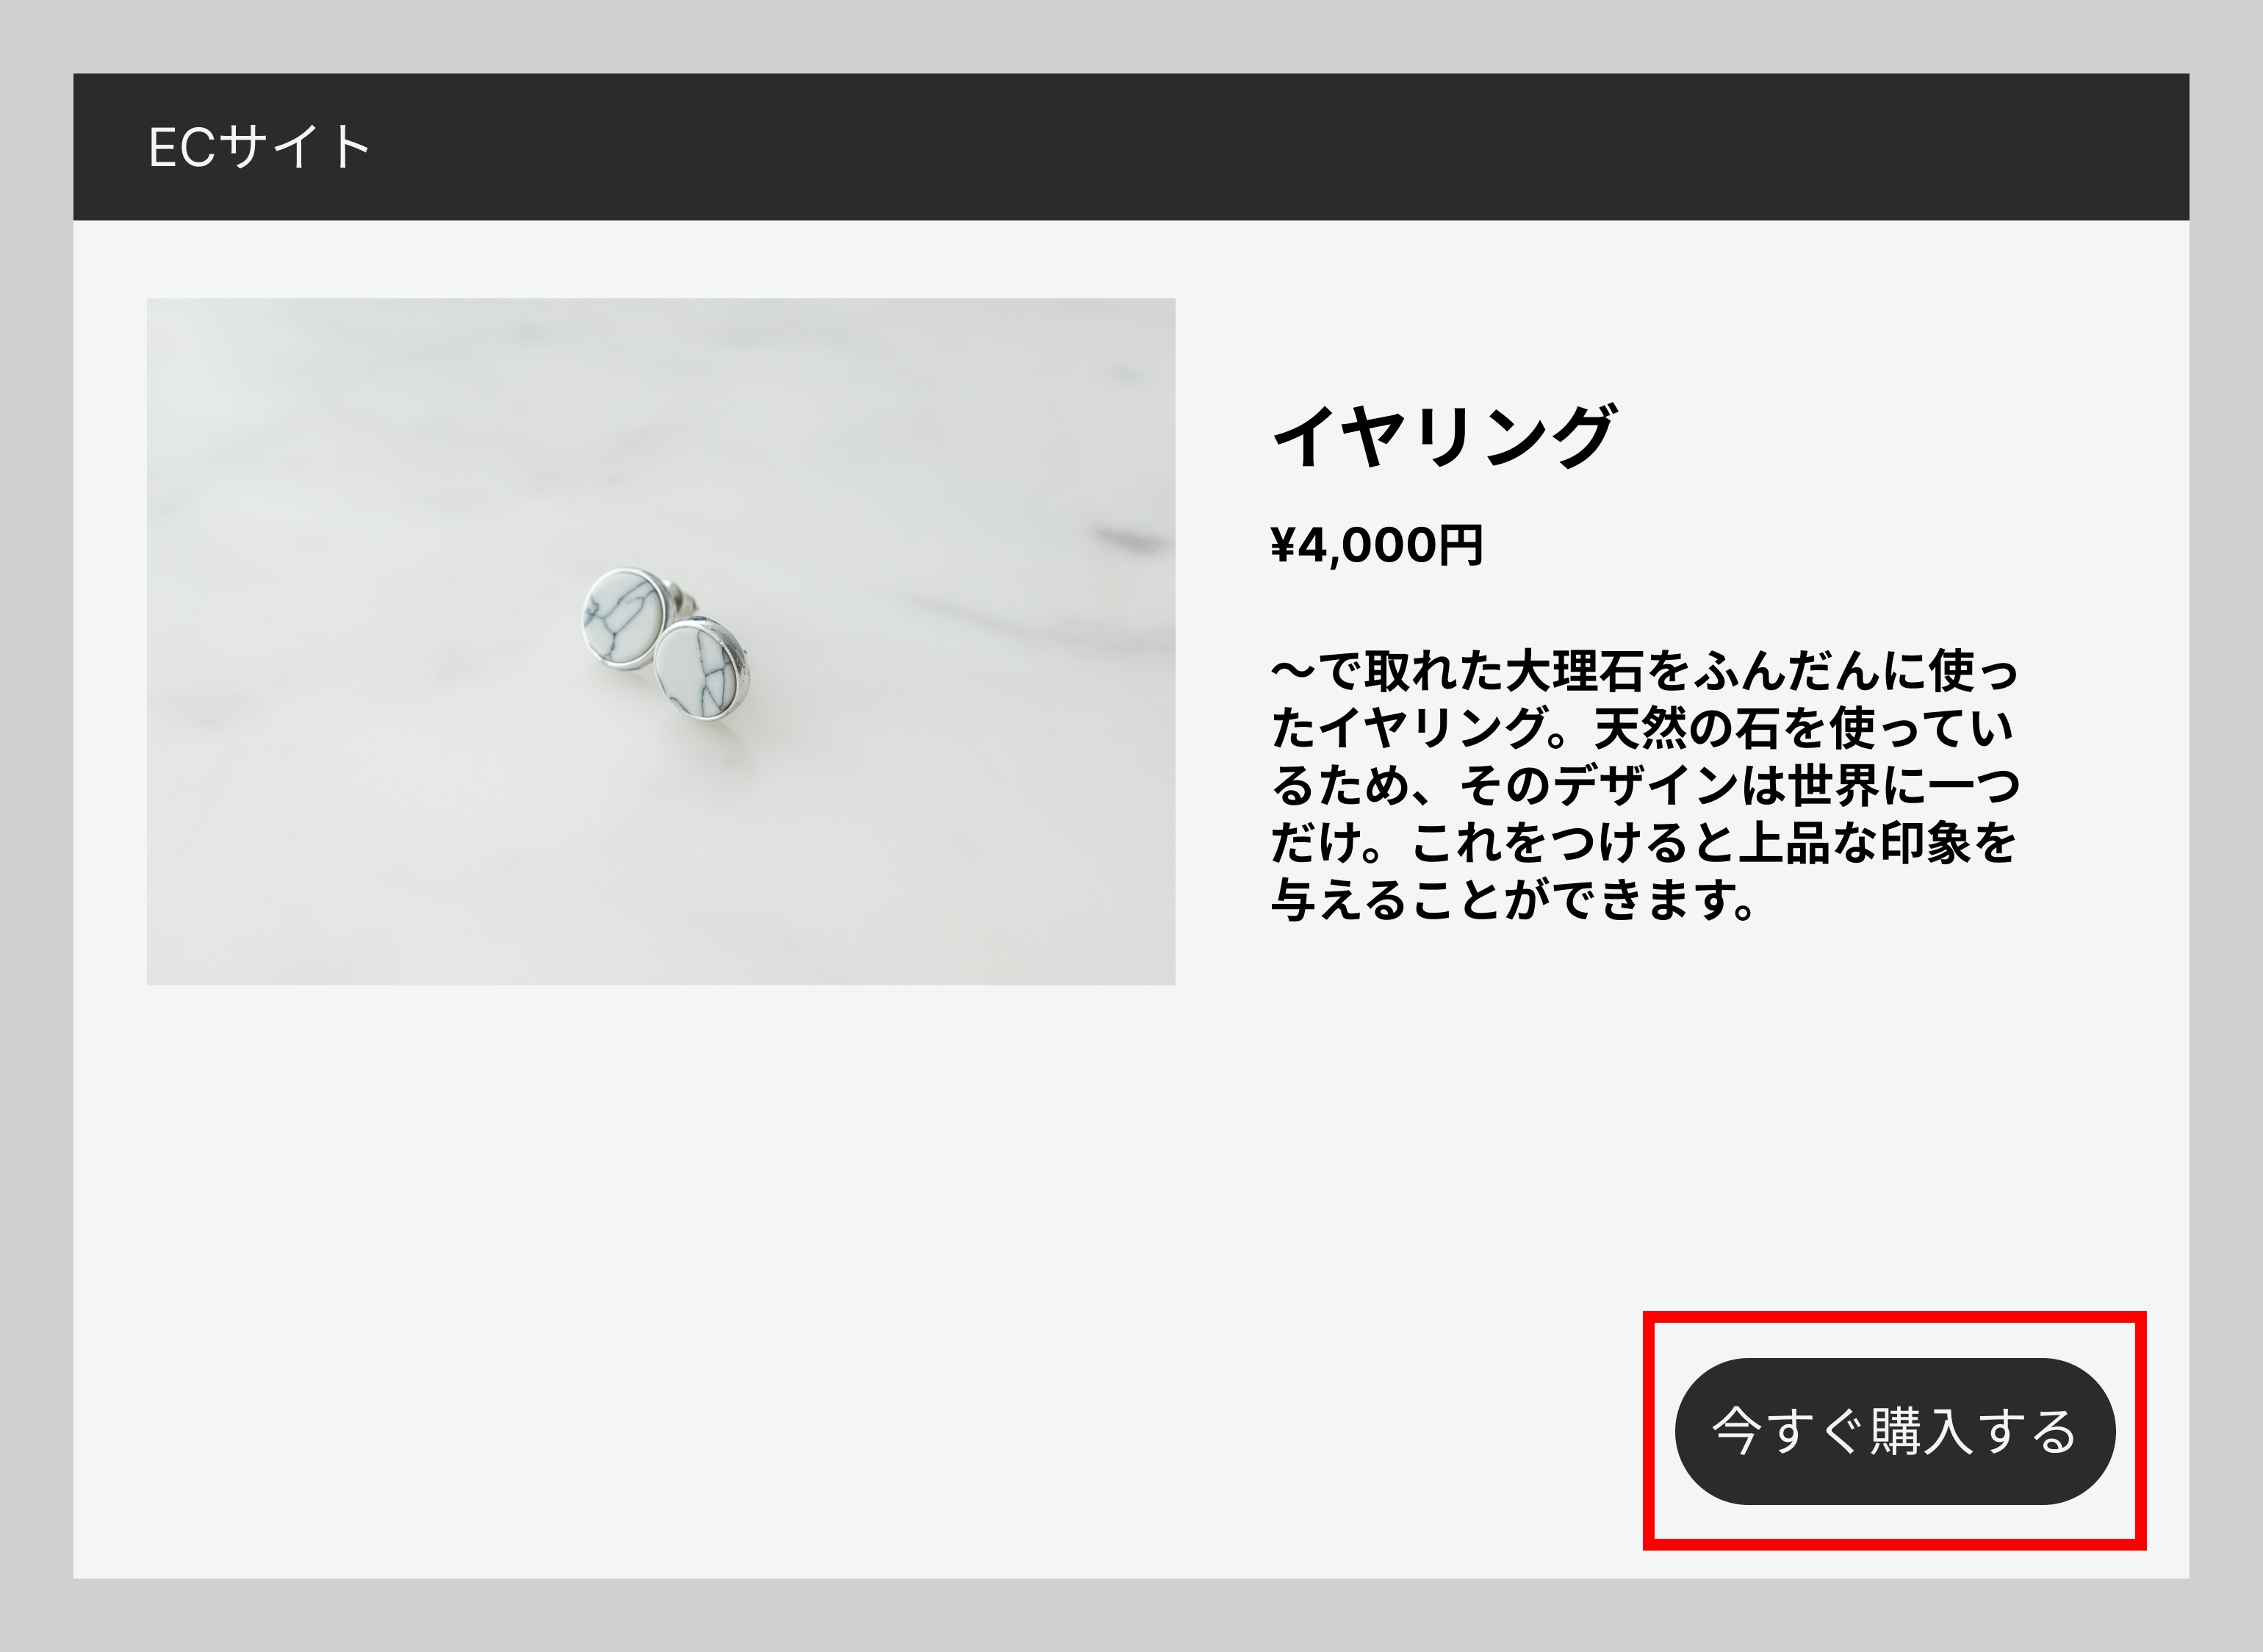Click the left marble earring in photo
The height and width of the screenshot is (1652, 2263).
[x=625, y=617]
